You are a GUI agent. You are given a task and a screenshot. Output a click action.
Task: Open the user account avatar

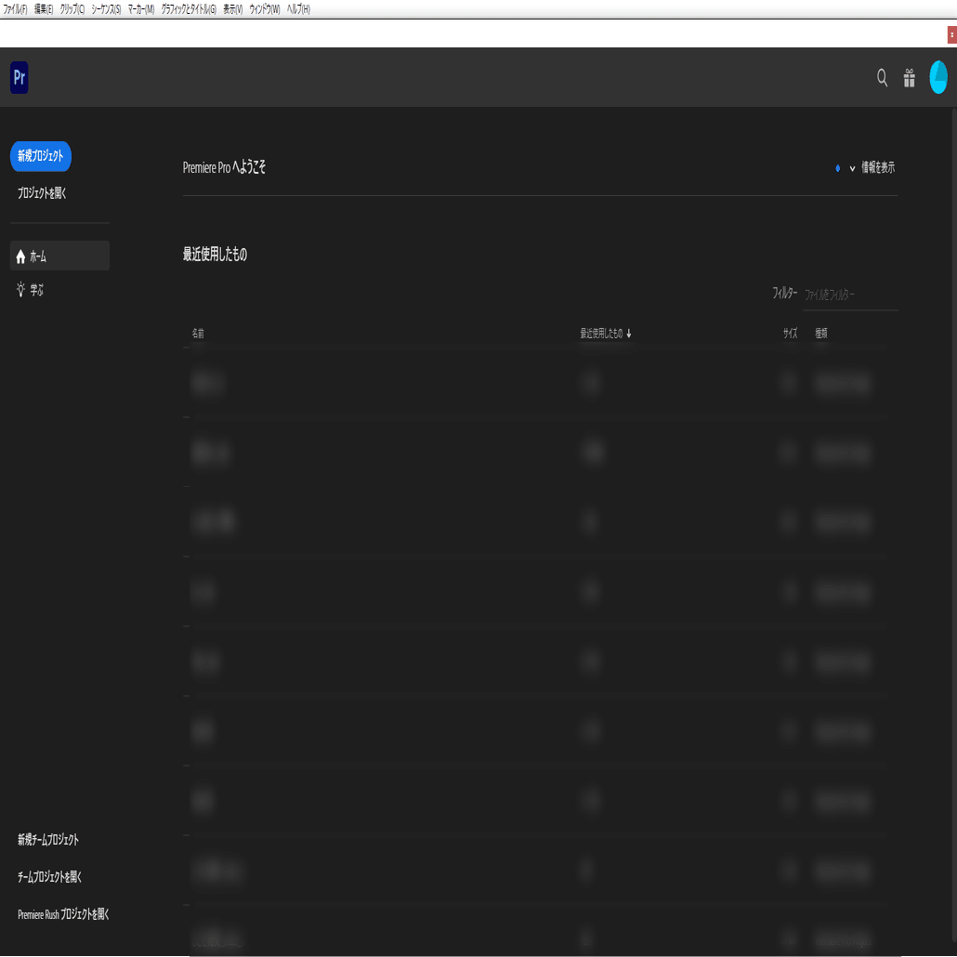[x=938, y=77]
